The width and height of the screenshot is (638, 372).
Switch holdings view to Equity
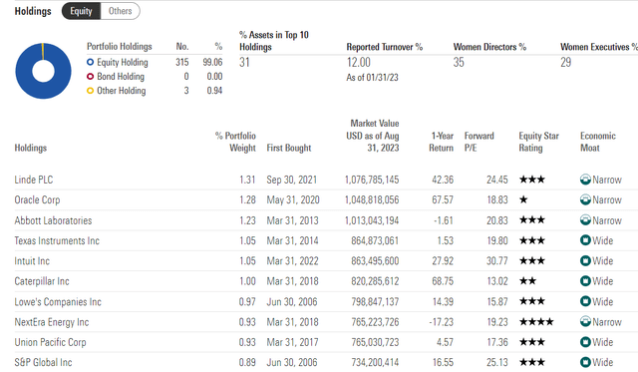(x=81, y=11)
